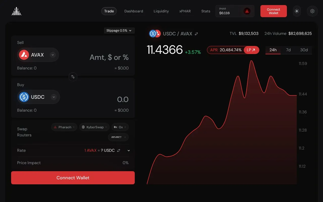Click the PHAR $0.116 price box
The height and width of the screenshot is (202, 323).
[x=235, y=11]
